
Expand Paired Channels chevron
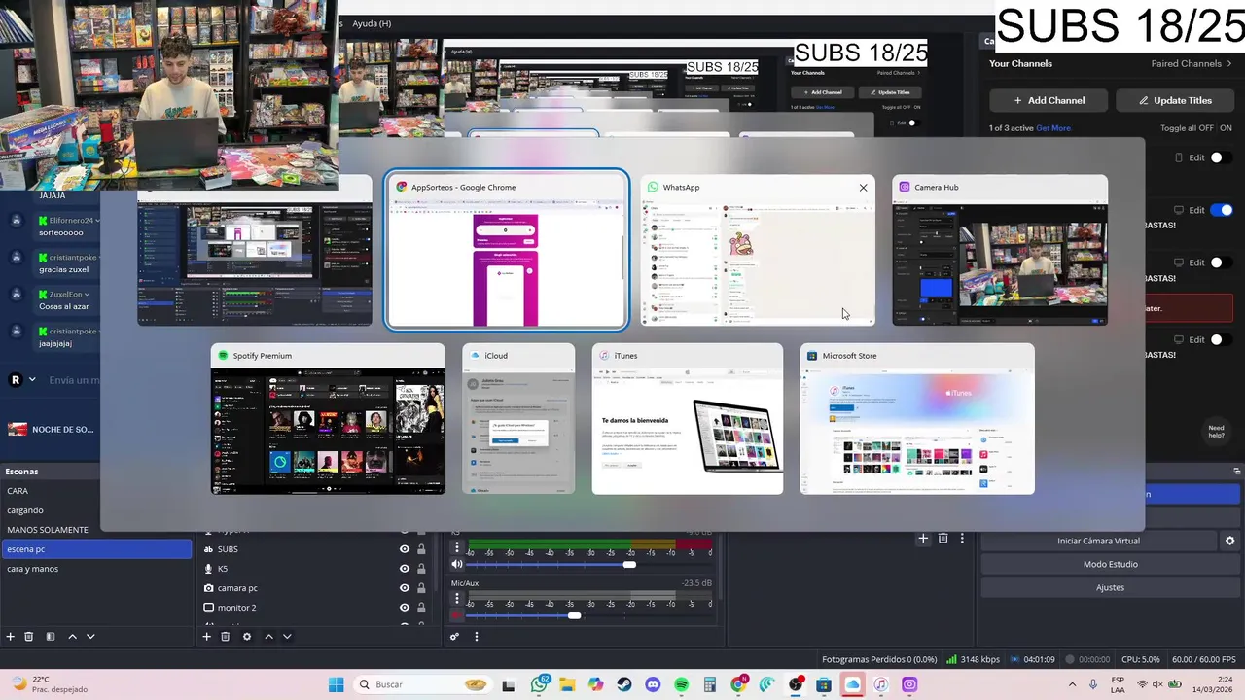point(1229,64)
